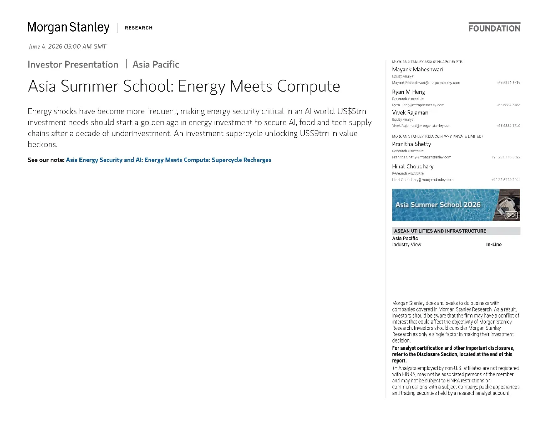Open the Asia Summer School 2026 banner
The height and width of the screenshot is (423, 548).
pos(456,205)
